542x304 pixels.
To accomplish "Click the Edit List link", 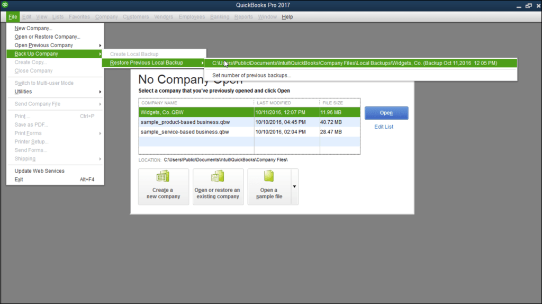I will (383, 127).
